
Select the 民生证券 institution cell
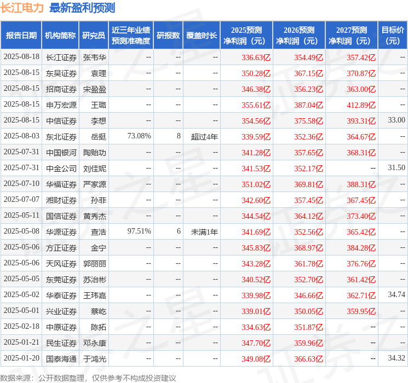(61, 343)
